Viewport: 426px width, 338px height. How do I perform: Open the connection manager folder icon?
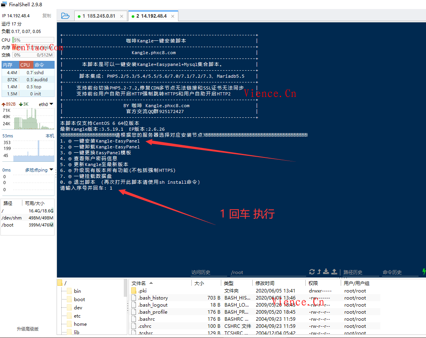[x=65, y=16]
